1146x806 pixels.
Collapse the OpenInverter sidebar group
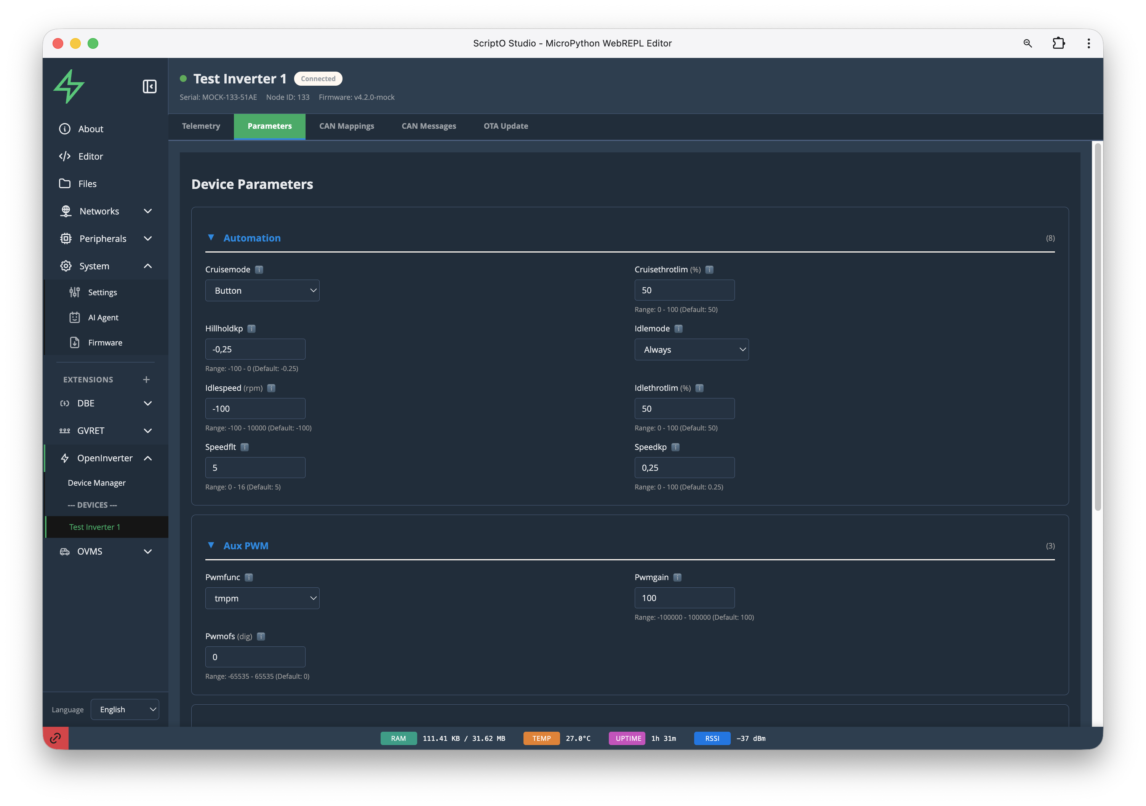(x=148, y=458)
